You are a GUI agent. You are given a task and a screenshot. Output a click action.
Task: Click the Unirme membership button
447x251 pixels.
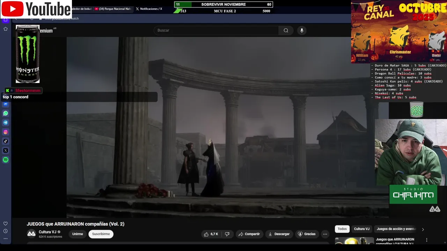[x=78, y=234]
